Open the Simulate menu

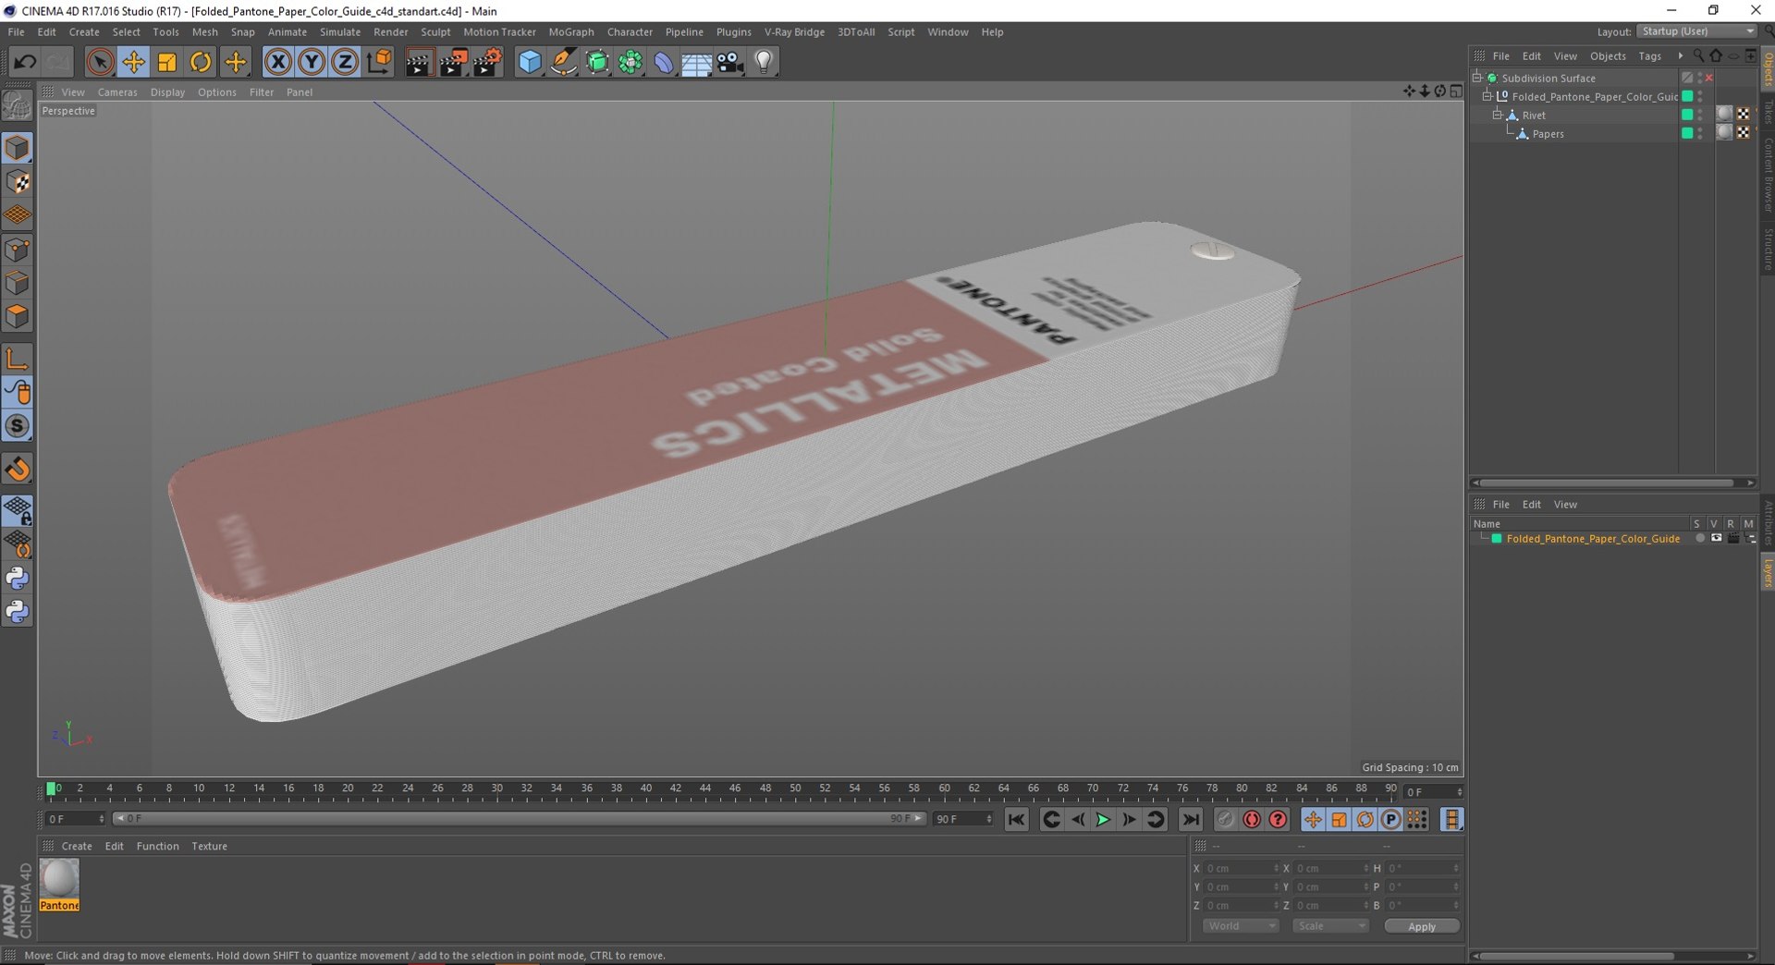339,31
